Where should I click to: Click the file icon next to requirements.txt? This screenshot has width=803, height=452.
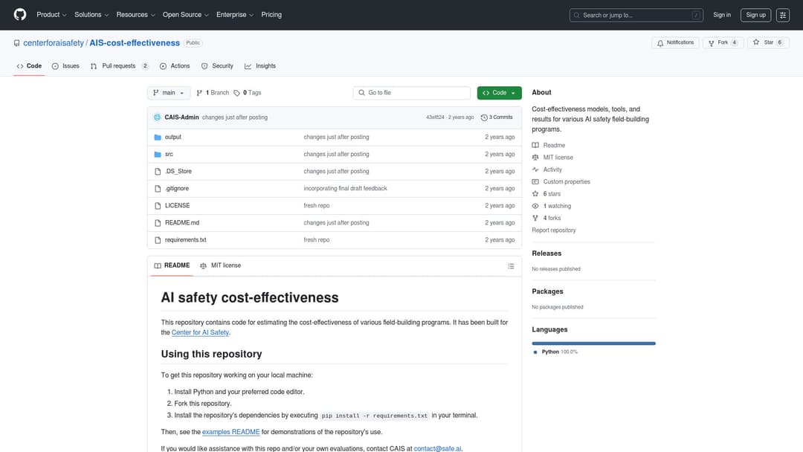click(158, 240)
